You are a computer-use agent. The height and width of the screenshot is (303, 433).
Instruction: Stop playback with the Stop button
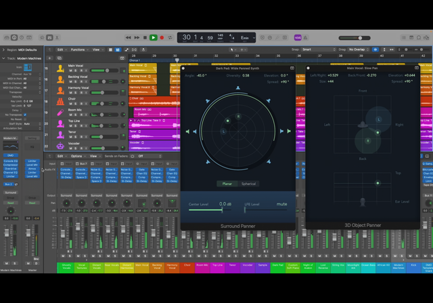(145, 38)
